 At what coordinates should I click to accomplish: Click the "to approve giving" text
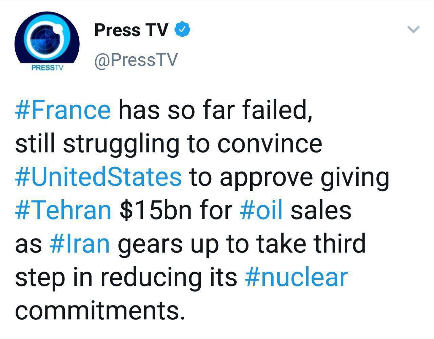tap(289, 177)
